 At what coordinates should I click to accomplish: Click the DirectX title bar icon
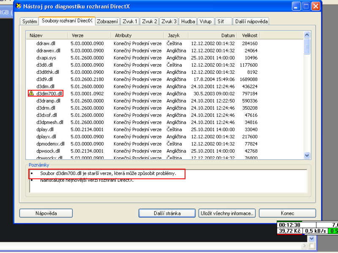(x=19, y=6)
